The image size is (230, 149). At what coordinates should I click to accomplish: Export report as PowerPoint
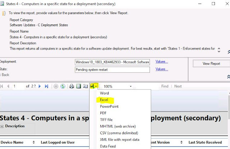tap(109, 107)
